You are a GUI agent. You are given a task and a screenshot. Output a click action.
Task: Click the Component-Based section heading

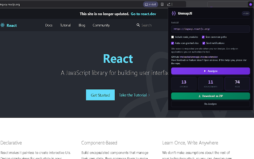99,143
